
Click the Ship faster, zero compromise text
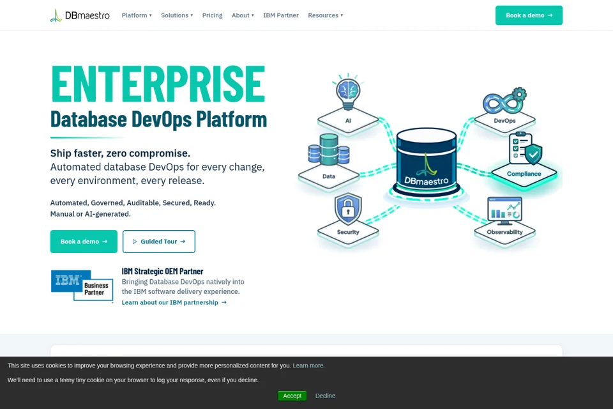121,153
